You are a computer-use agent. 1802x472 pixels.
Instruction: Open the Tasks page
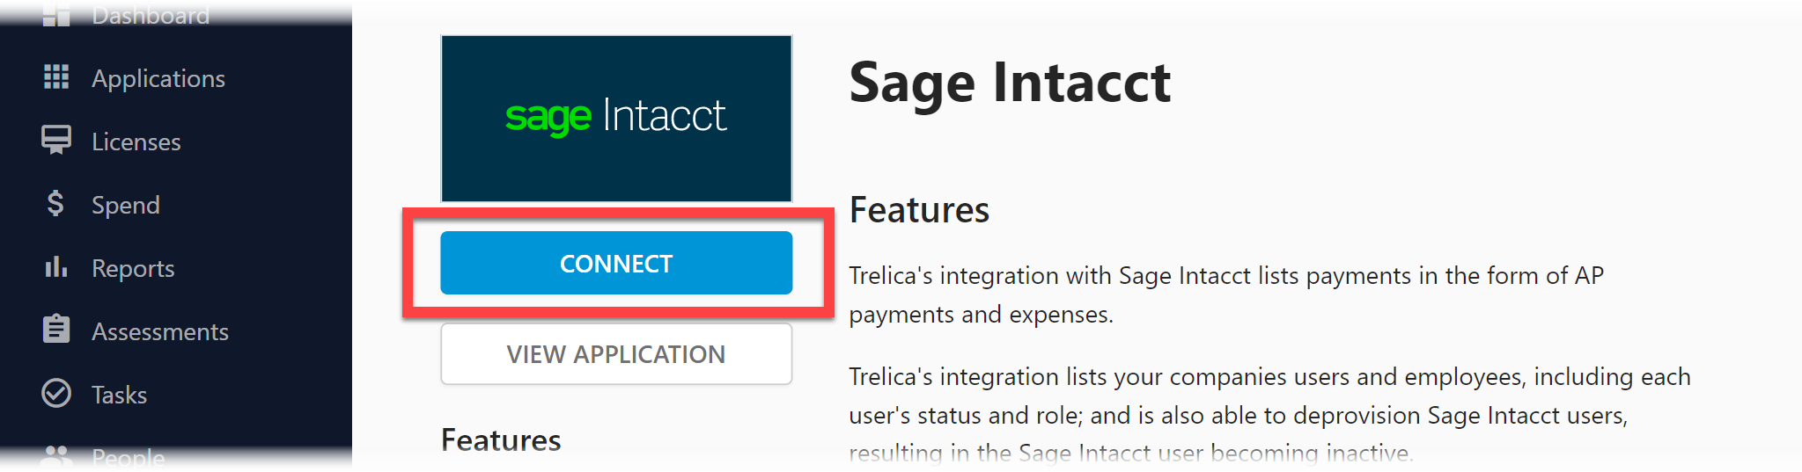coord(119,395)
